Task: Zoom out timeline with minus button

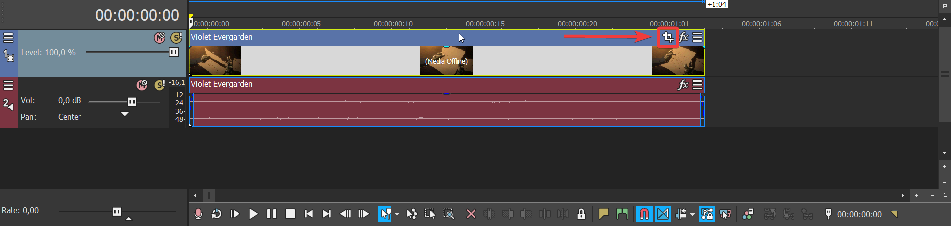Action: pos(932,195)
